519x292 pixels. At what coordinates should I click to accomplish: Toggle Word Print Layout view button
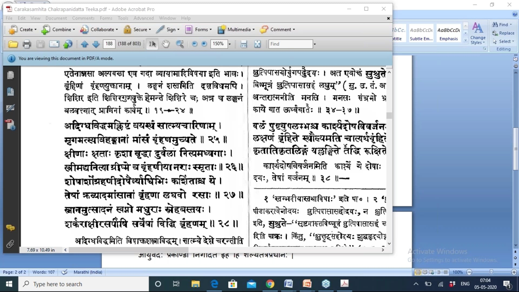point(418,272)
